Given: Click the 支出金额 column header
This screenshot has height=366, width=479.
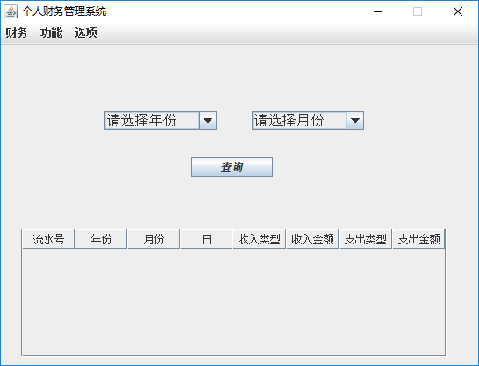Looking at the screenshot, I should [x=418, y=239].
